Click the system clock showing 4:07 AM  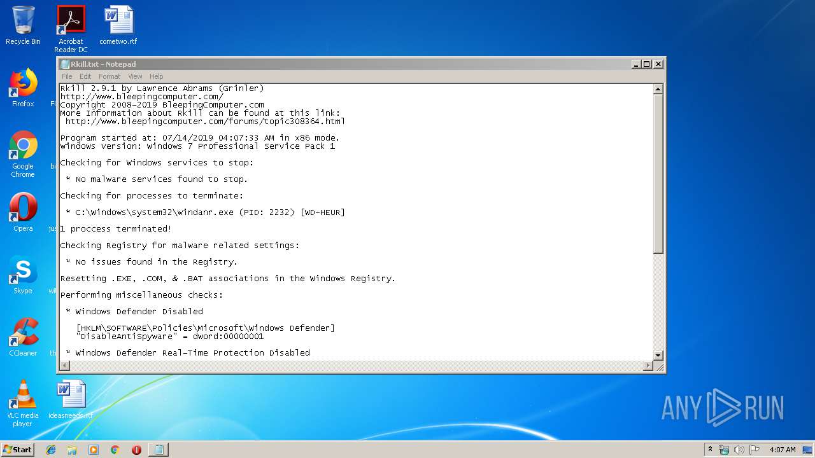click(783, 450)
